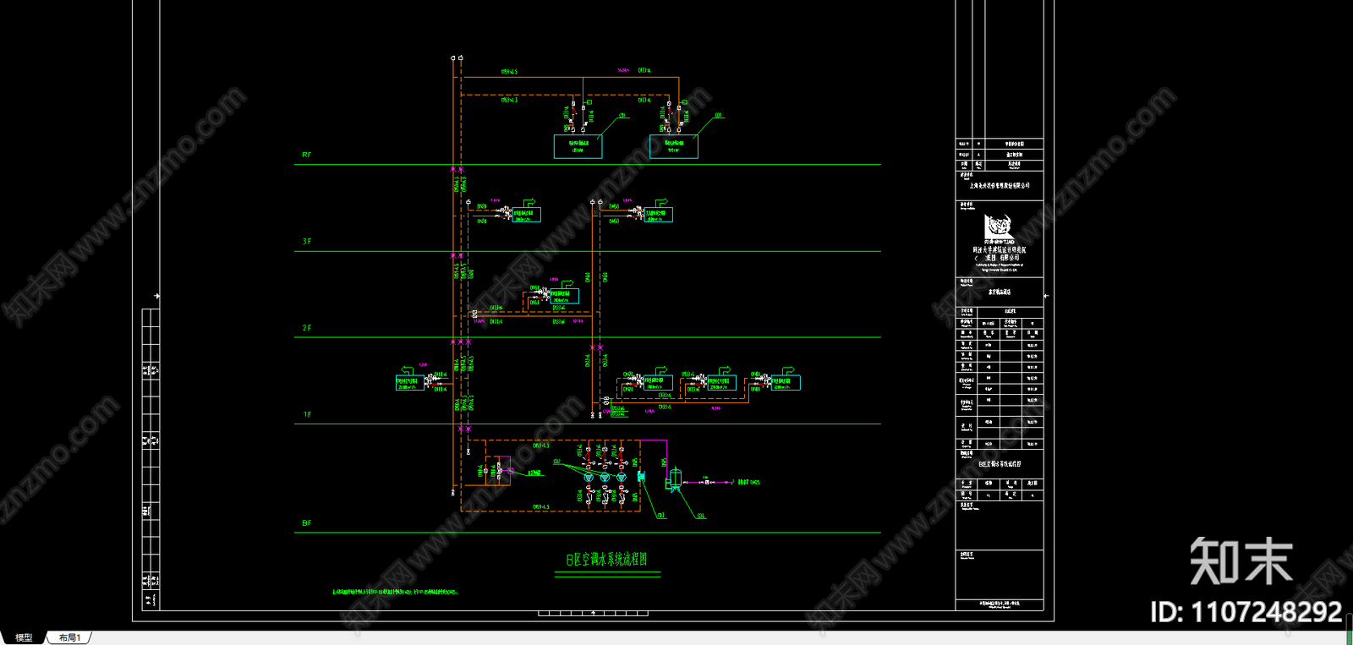Pick the 2F air handling unit box
The image size is (1353, 645).
tap(564, 296)
